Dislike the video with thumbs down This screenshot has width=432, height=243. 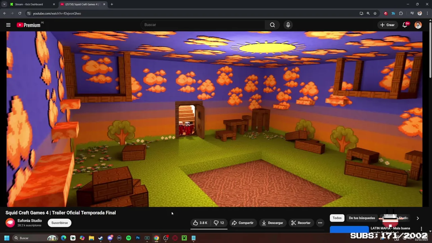219,223
